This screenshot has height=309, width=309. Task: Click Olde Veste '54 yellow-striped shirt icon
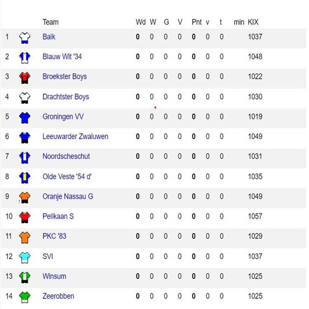point(24,177)
